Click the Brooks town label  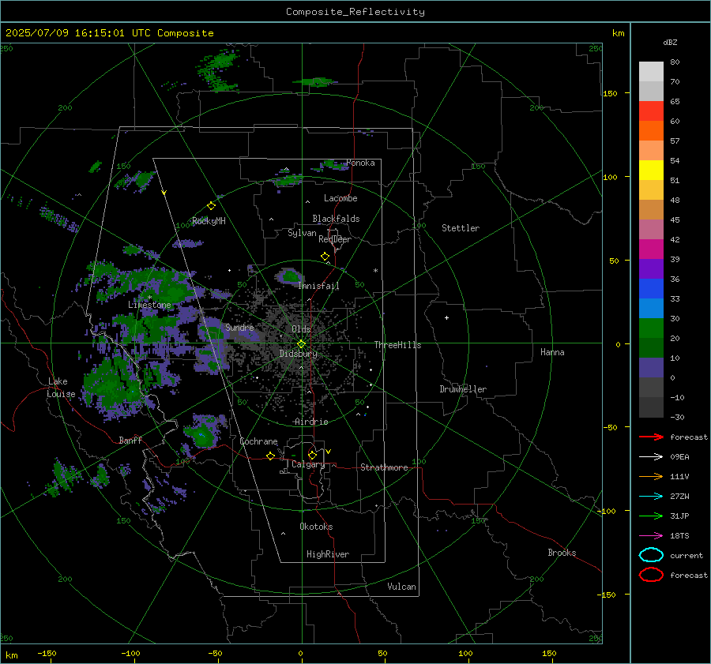562,553
